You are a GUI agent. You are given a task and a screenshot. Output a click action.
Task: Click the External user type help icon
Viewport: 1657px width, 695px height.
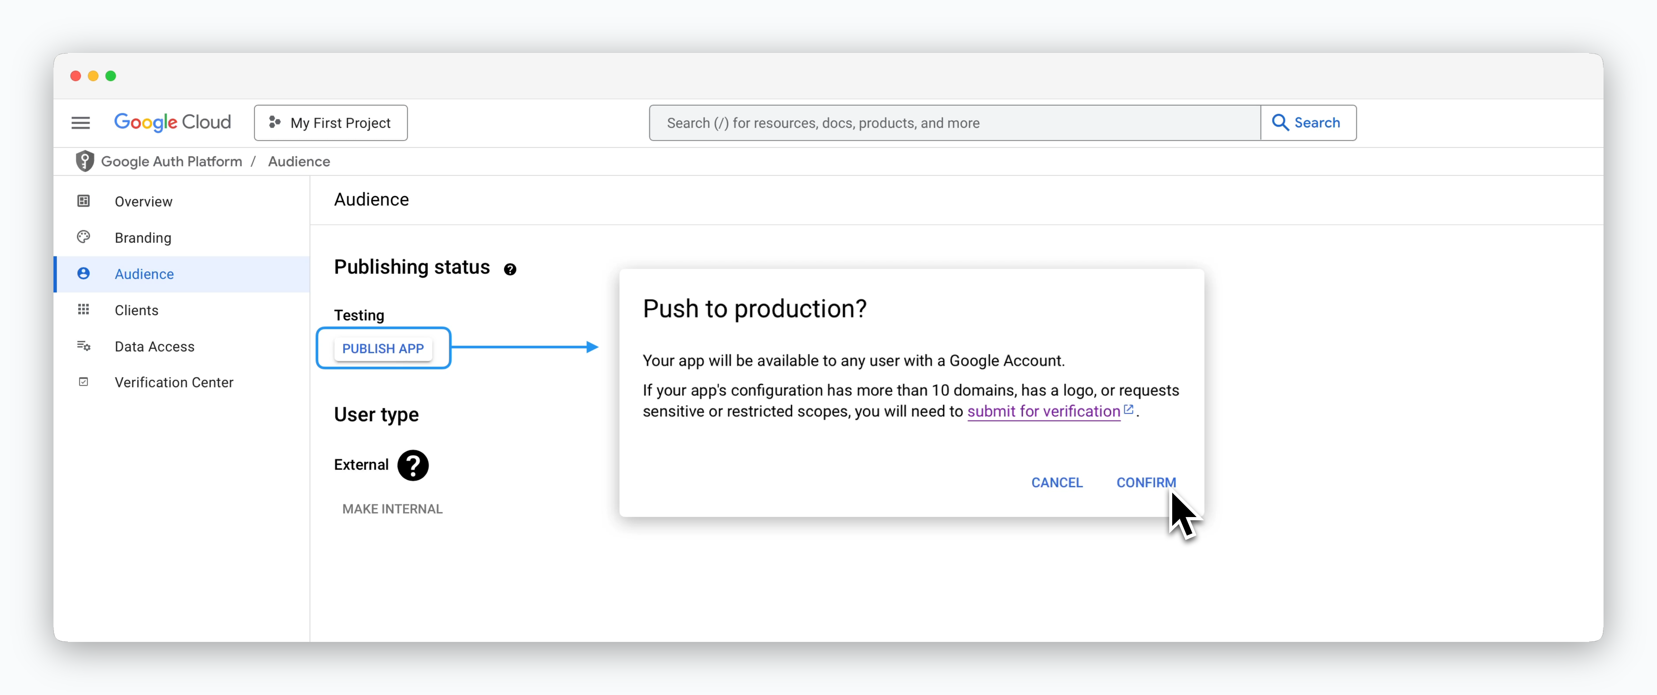coord(413,465)
